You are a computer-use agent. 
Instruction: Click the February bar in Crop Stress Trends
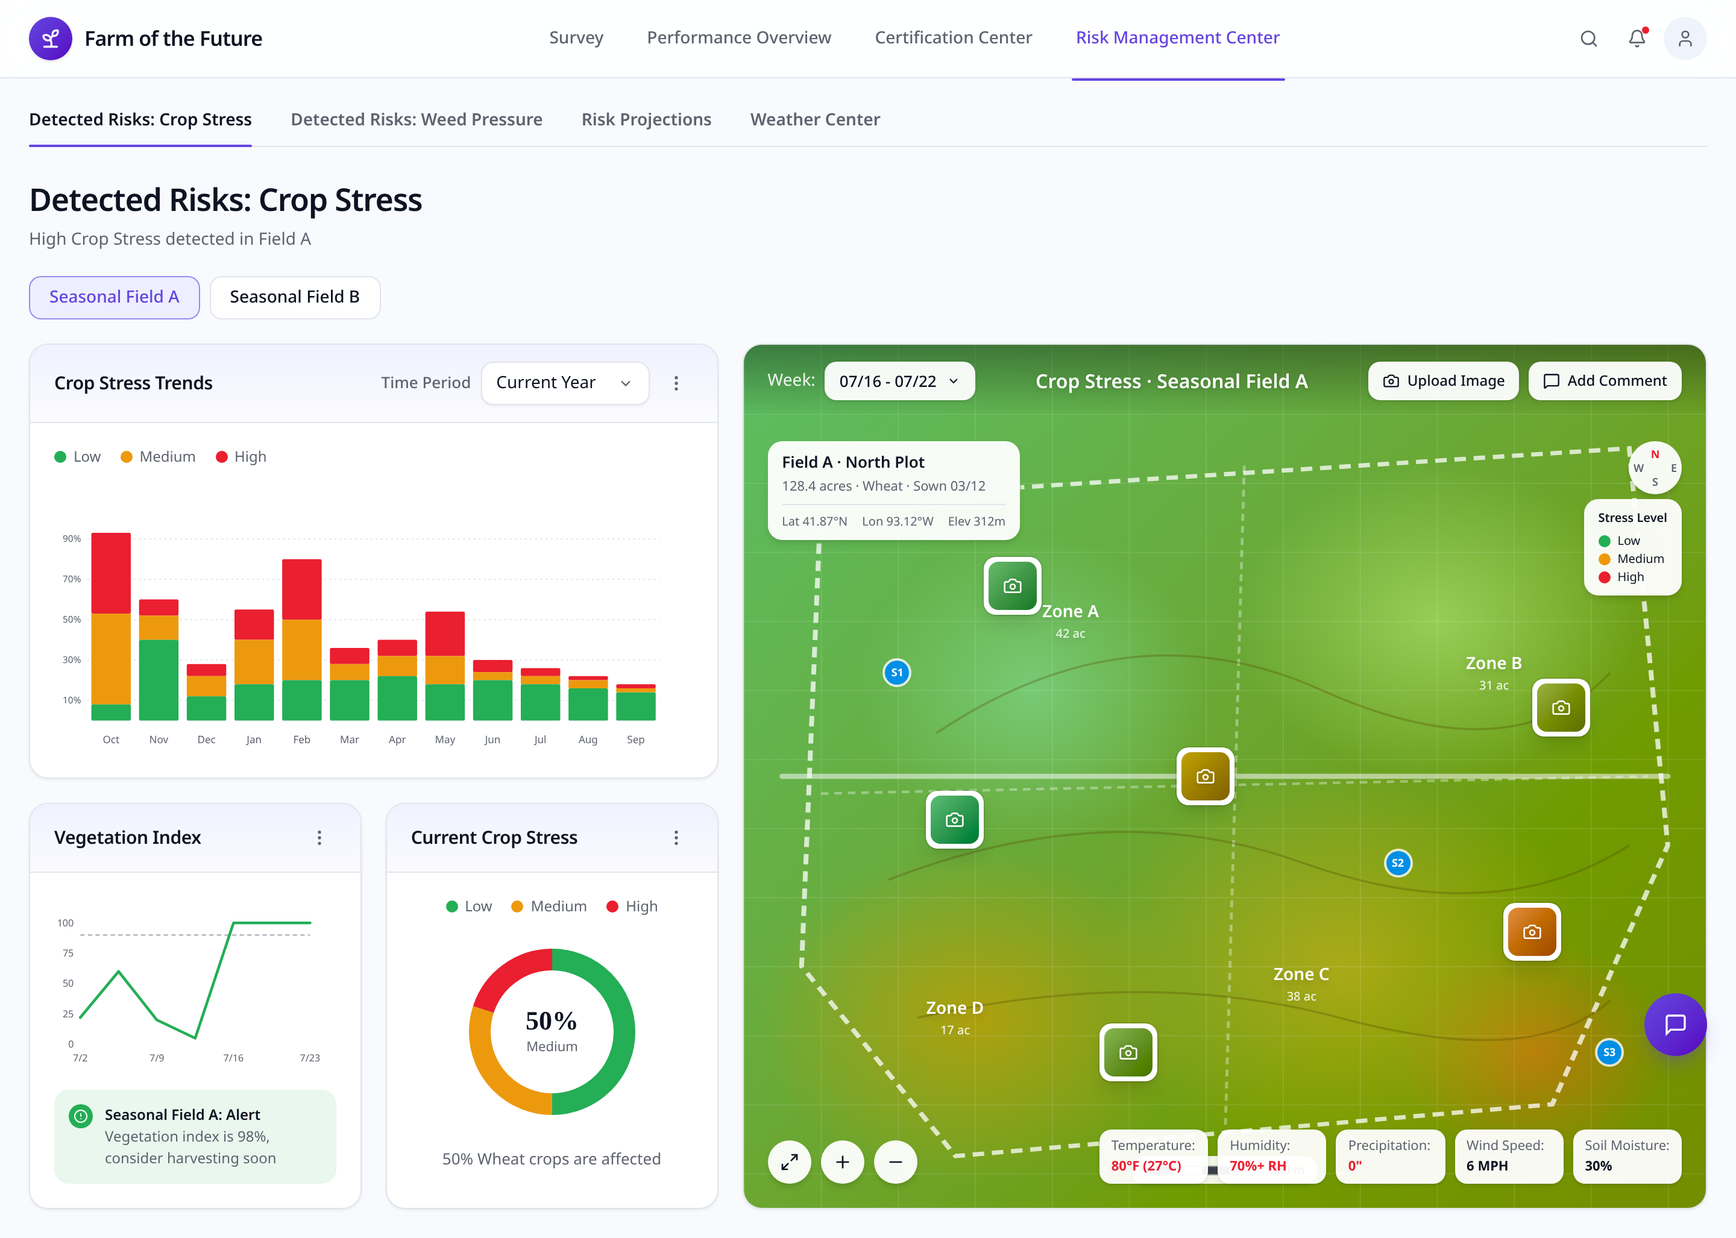click(301, 639)
